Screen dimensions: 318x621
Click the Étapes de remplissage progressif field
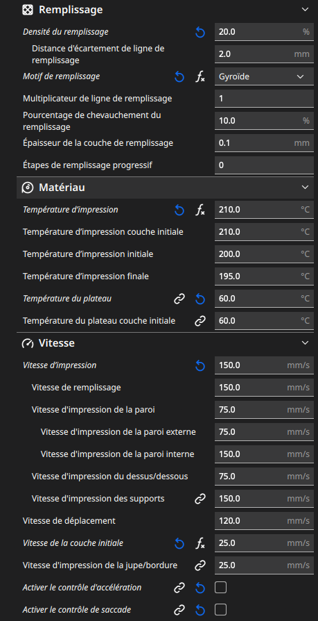(x=264, y=165)
